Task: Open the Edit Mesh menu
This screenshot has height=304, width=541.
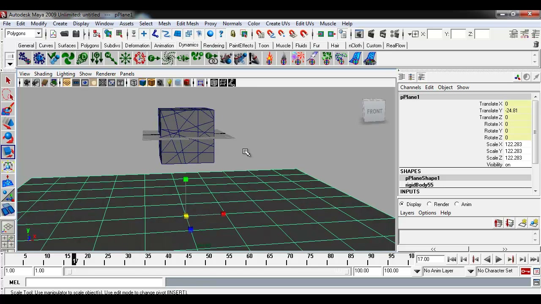Action: click(187, 24)
